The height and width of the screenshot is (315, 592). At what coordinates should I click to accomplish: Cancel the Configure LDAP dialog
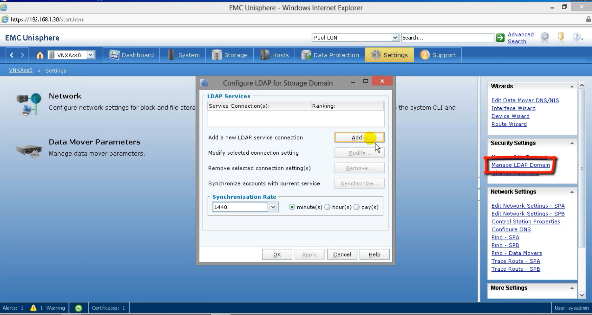coord(342,255)
